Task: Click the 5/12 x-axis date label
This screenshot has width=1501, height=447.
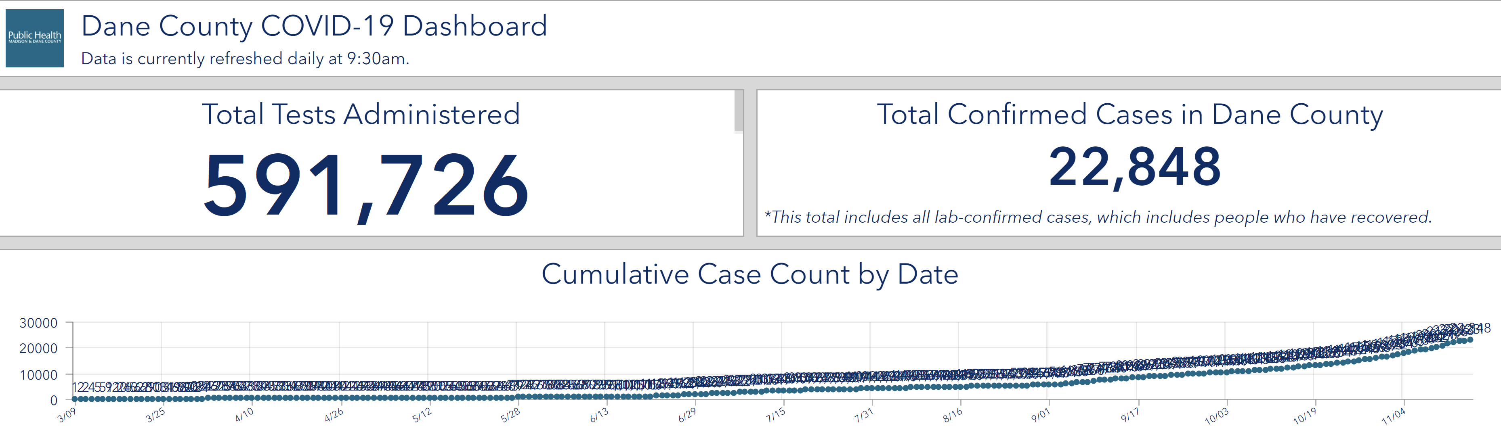Action: tap(422, 416)
